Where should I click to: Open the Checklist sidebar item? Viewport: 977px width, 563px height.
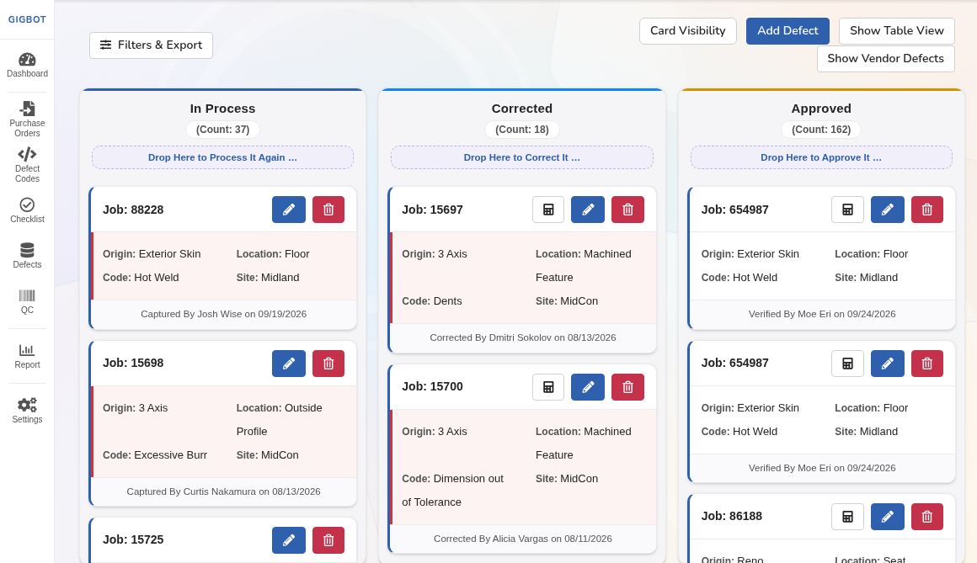tap(27, 210)
